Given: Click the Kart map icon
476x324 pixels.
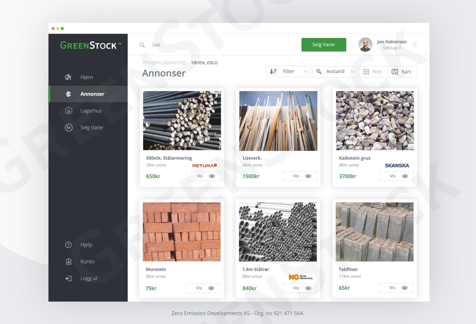Looking at the screenshot, I should pyautogui.click(x=395, y=72).
